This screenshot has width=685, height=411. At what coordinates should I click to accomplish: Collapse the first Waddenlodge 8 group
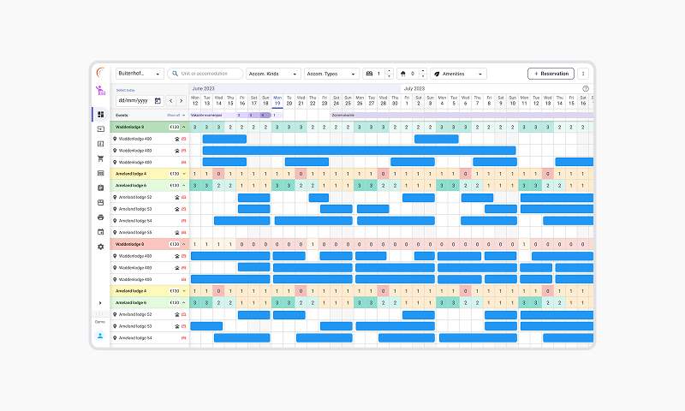[x=183, y=127]
